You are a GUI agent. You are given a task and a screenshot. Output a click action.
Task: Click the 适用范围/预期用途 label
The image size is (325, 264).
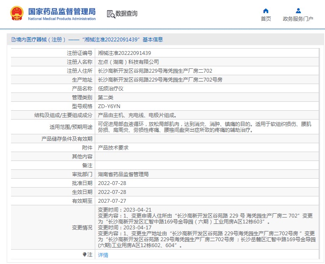click(x=71, y=127)
